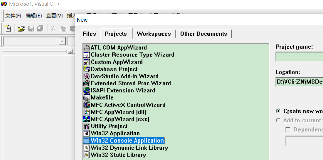The height and width of the screenshot is (160, 323).
Task: Select the Create new workspace radio button
Action: [278, 111]
